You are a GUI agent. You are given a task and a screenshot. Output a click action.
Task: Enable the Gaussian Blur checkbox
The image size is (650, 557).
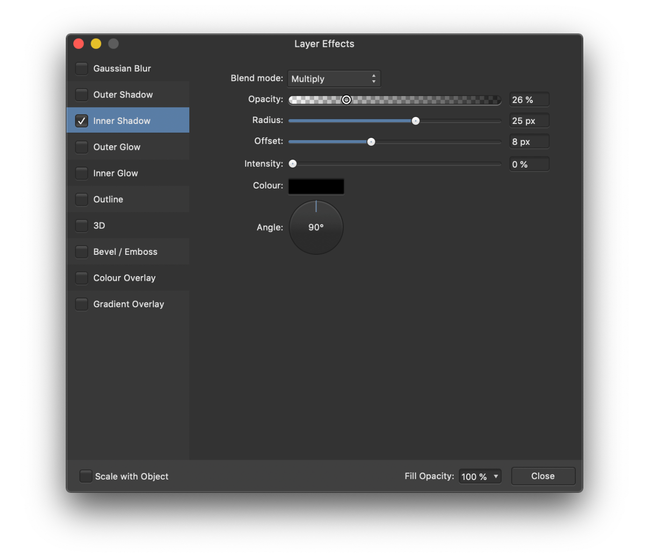pos(82,69)
